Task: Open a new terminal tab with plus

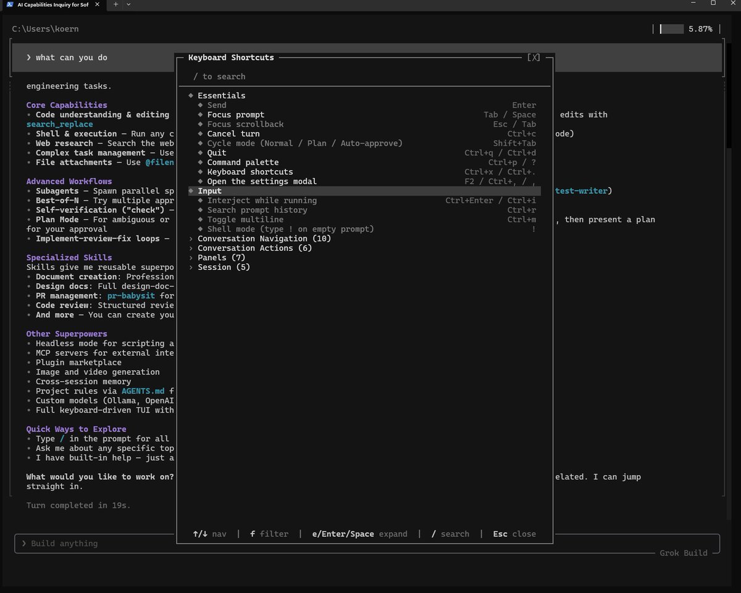Action: [x=115, y=4]
